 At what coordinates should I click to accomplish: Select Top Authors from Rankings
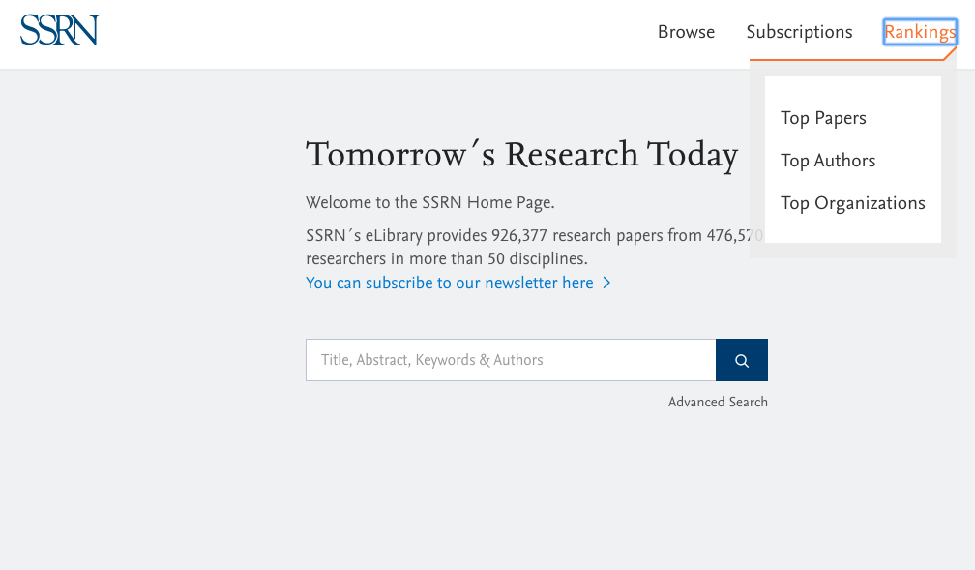828,161
